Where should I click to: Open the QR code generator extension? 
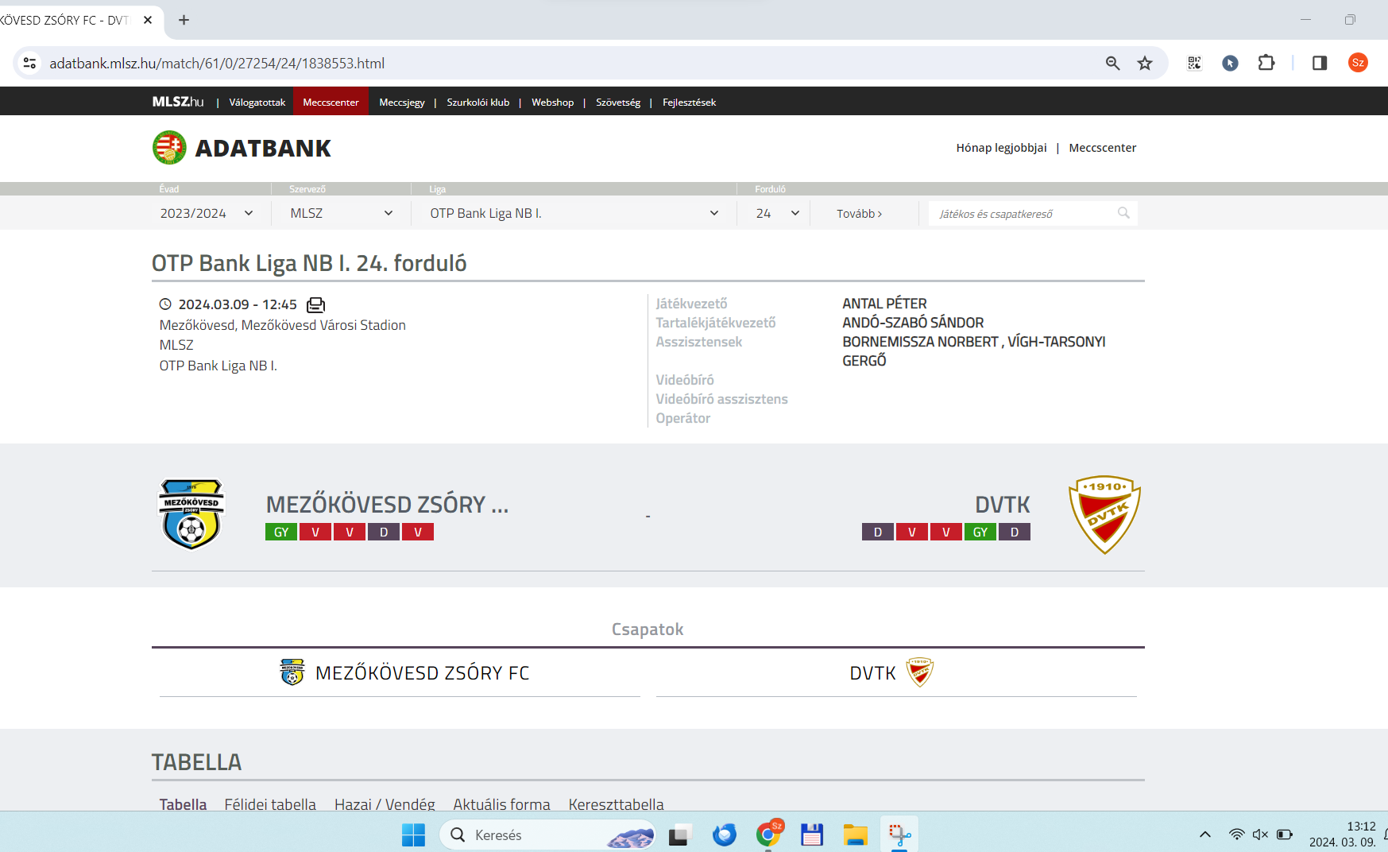[x=1194, y=63]
